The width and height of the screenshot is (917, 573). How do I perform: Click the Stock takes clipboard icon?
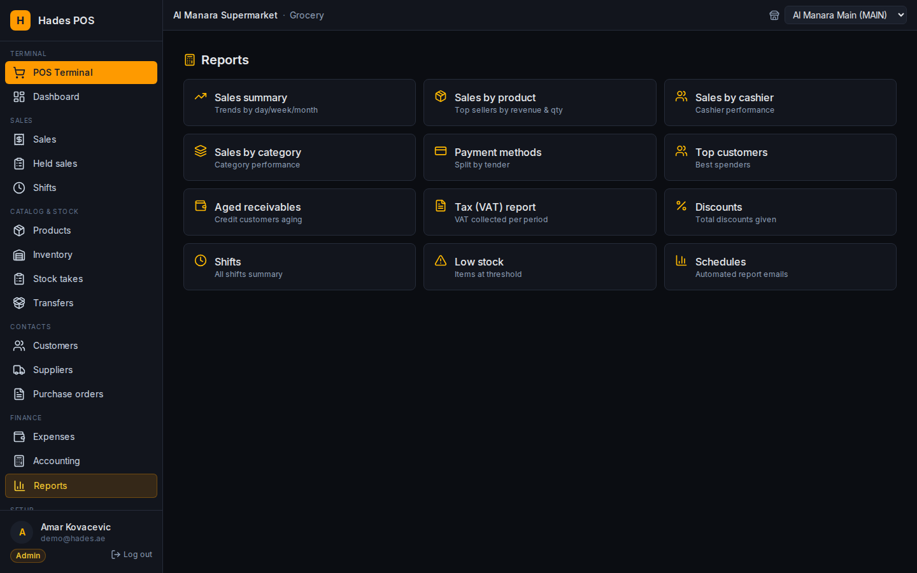pos(19,279)
